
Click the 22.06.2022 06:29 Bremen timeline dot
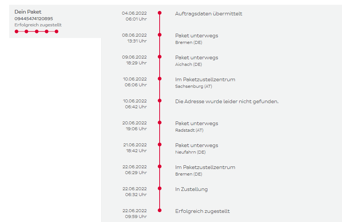pyautogui.click(x=160, y=166)
